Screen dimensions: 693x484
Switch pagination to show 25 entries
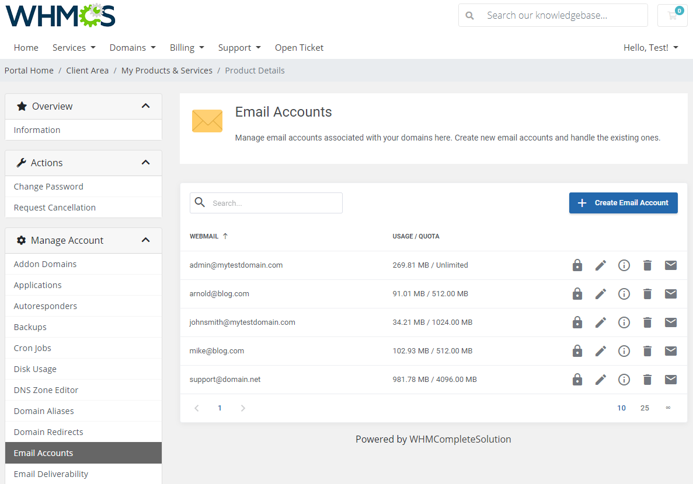645,408
